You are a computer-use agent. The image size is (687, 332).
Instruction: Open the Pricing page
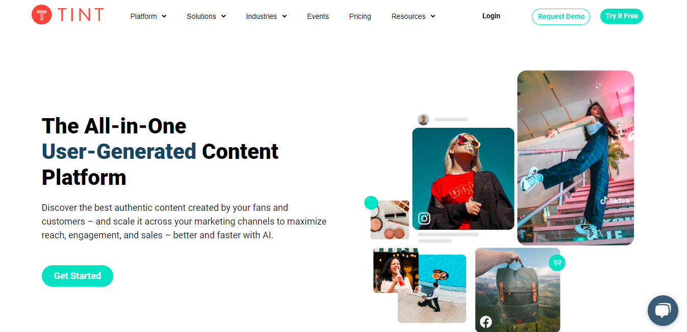point(360,16)
